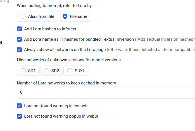This screenshot has width=195, height=131.
Task: Disable Lora not found warning popup in webui
Action: pos(19,116)
